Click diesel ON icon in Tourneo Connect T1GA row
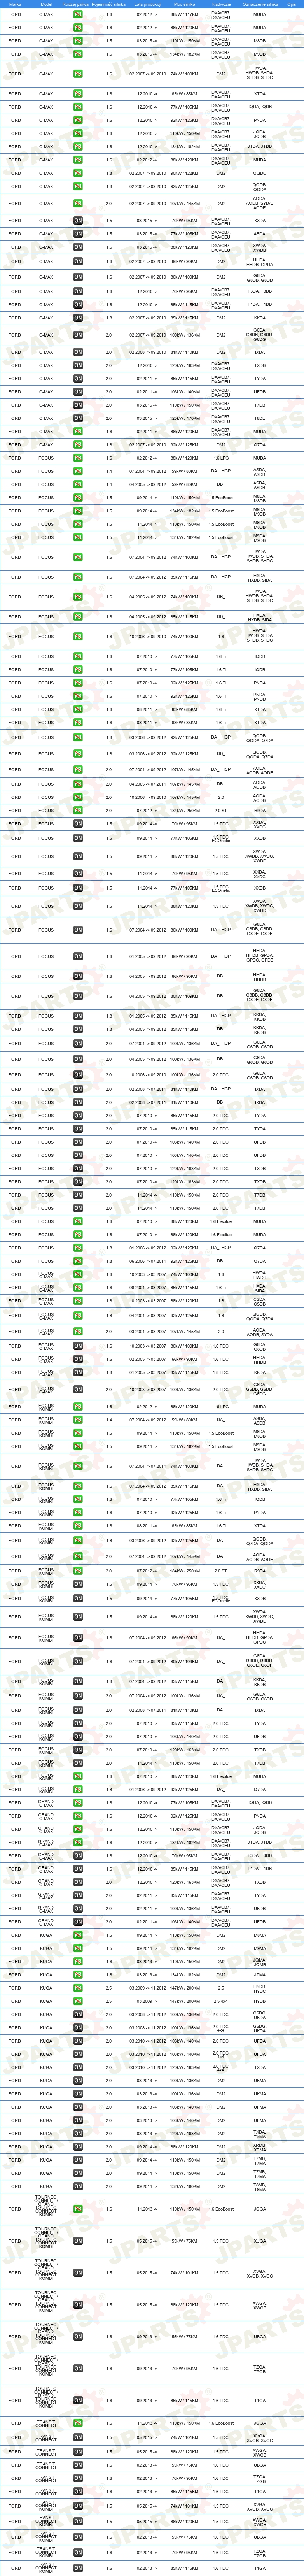This screenshot has width=304, height=2576. click(78, 2401)
